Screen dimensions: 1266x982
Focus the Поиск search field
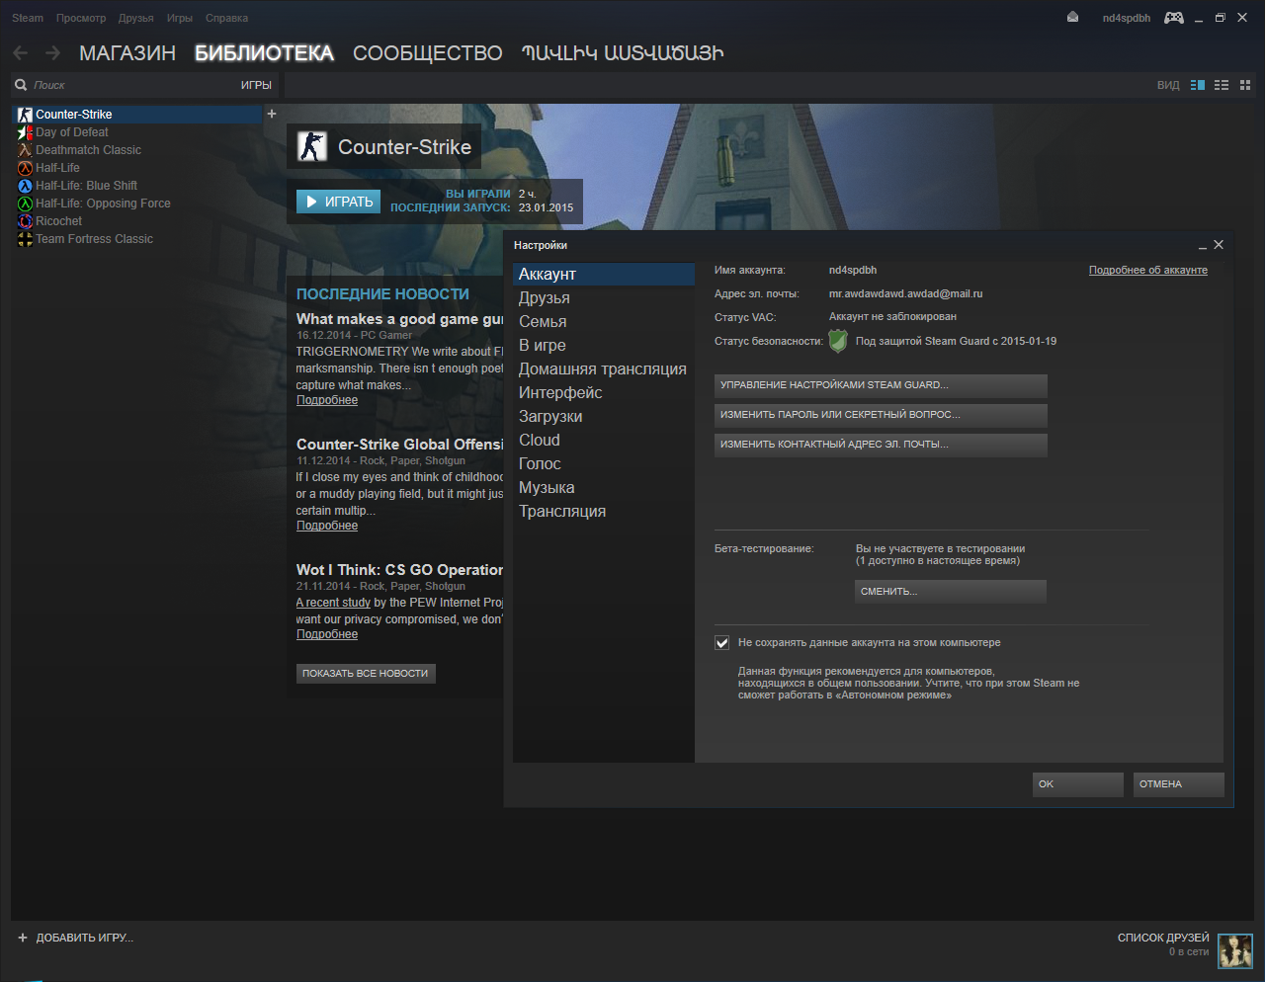[x=133, y=85]
